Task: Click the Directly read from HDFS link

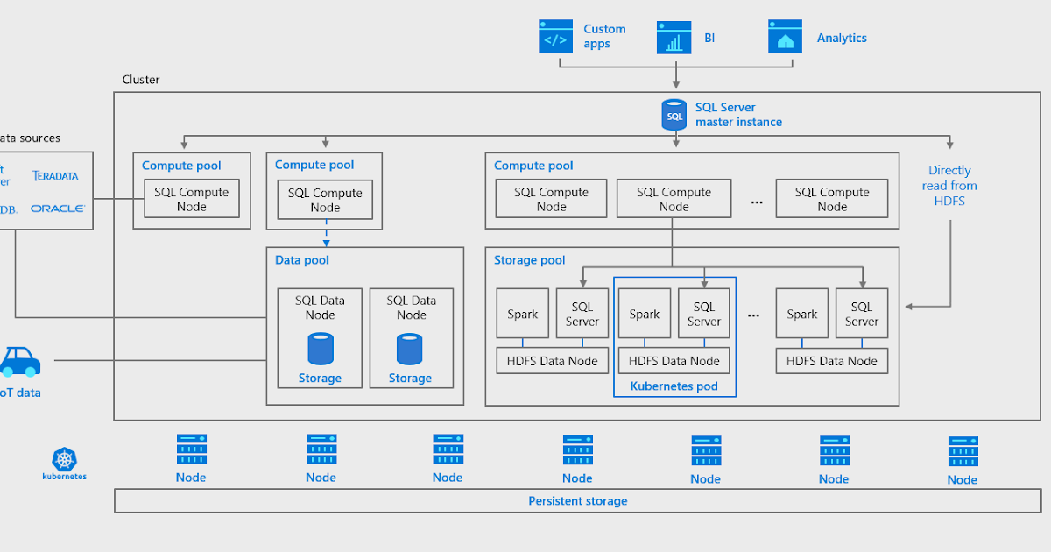Action: pyautogui.click(x=949, y=185)
